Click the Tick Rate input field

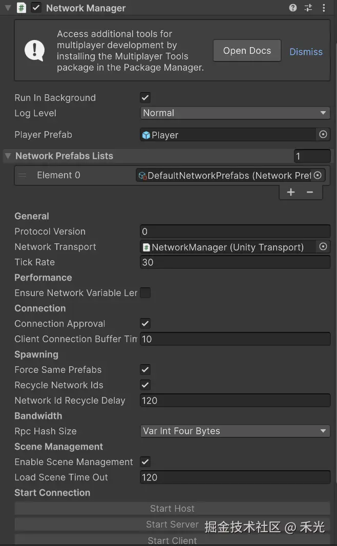(235, 262)
